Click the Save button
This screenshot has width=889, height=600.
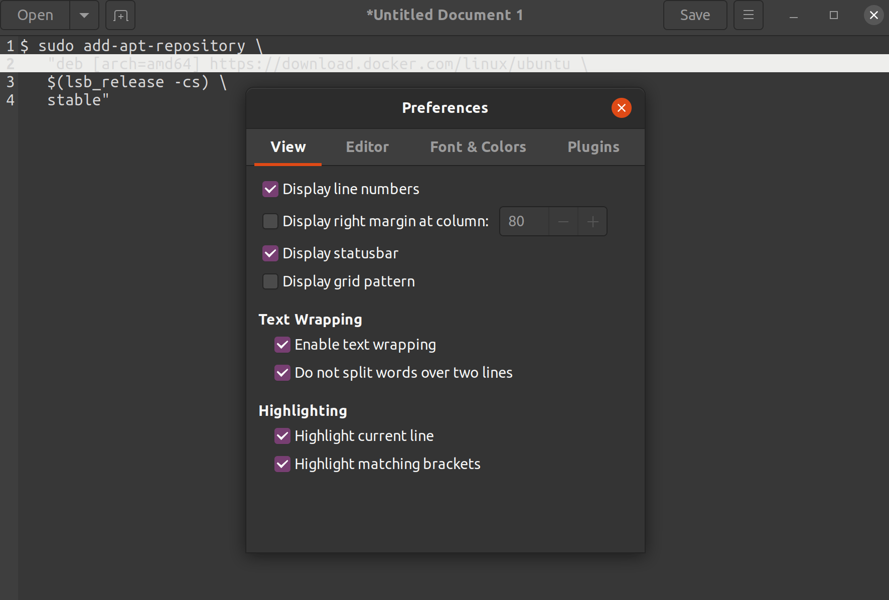695,15
